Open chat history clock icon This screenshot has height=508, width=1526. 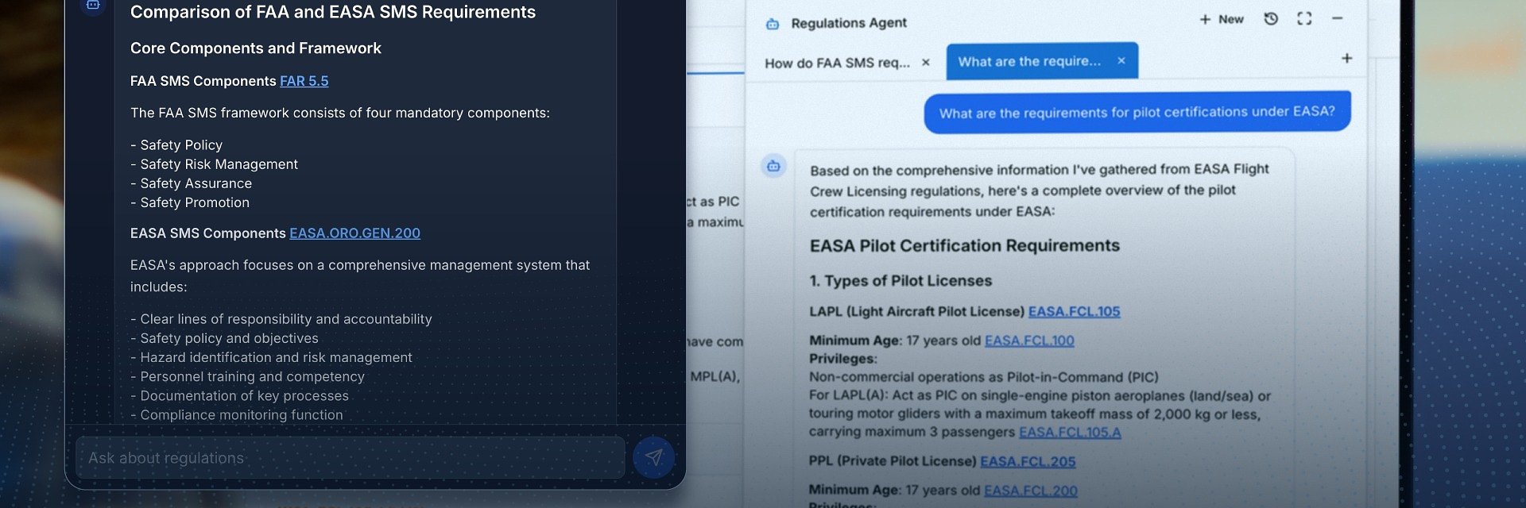tap(1271, 18)
